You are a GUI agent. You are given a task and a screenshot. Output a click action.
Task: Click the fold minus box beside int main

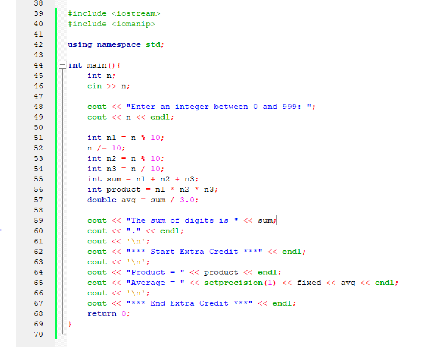click(x=63, y=65)
